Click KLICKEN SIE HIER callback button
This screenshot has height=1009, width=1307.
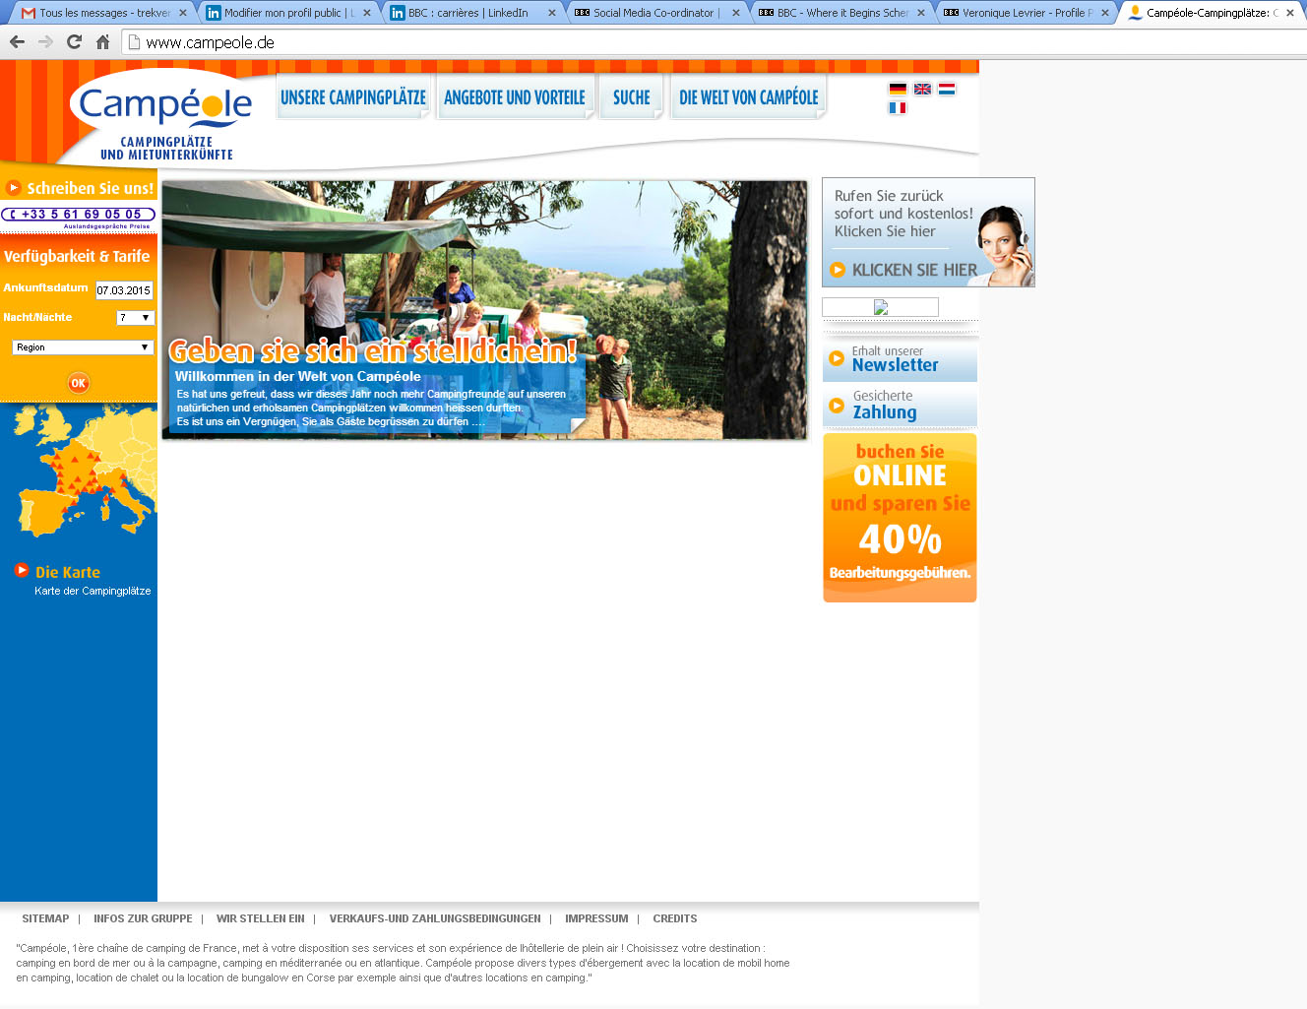coord(914,270)
